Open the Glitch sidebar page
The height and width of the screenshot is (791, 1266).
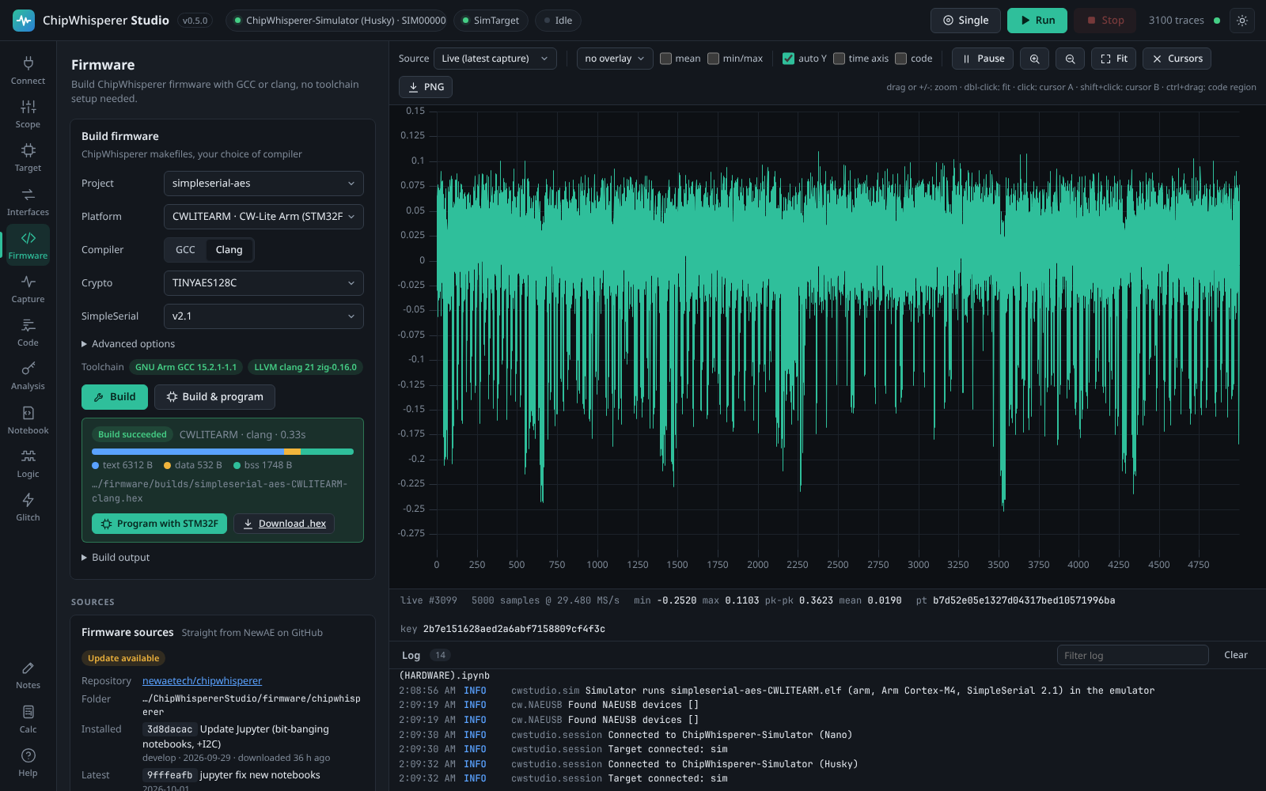(28, 507)
